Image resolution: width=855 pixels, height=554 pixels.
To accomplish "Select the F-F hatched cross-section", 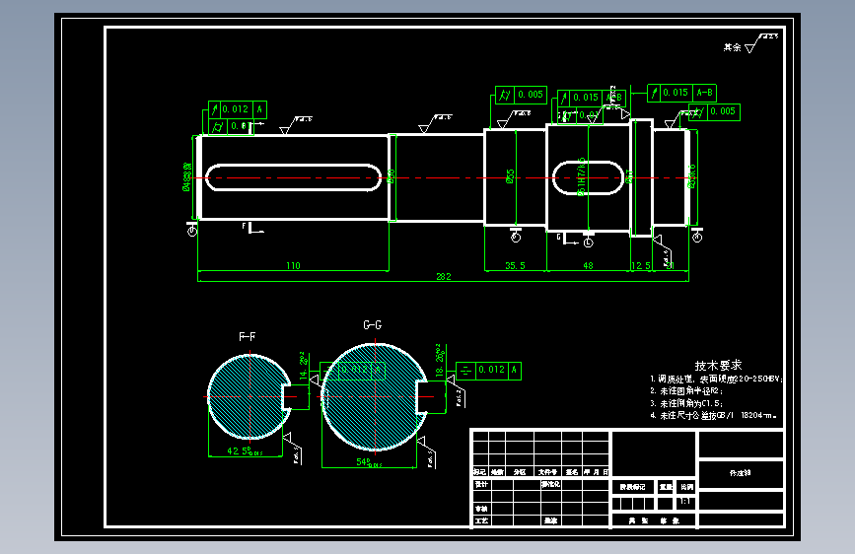I will tap(249, 396).
